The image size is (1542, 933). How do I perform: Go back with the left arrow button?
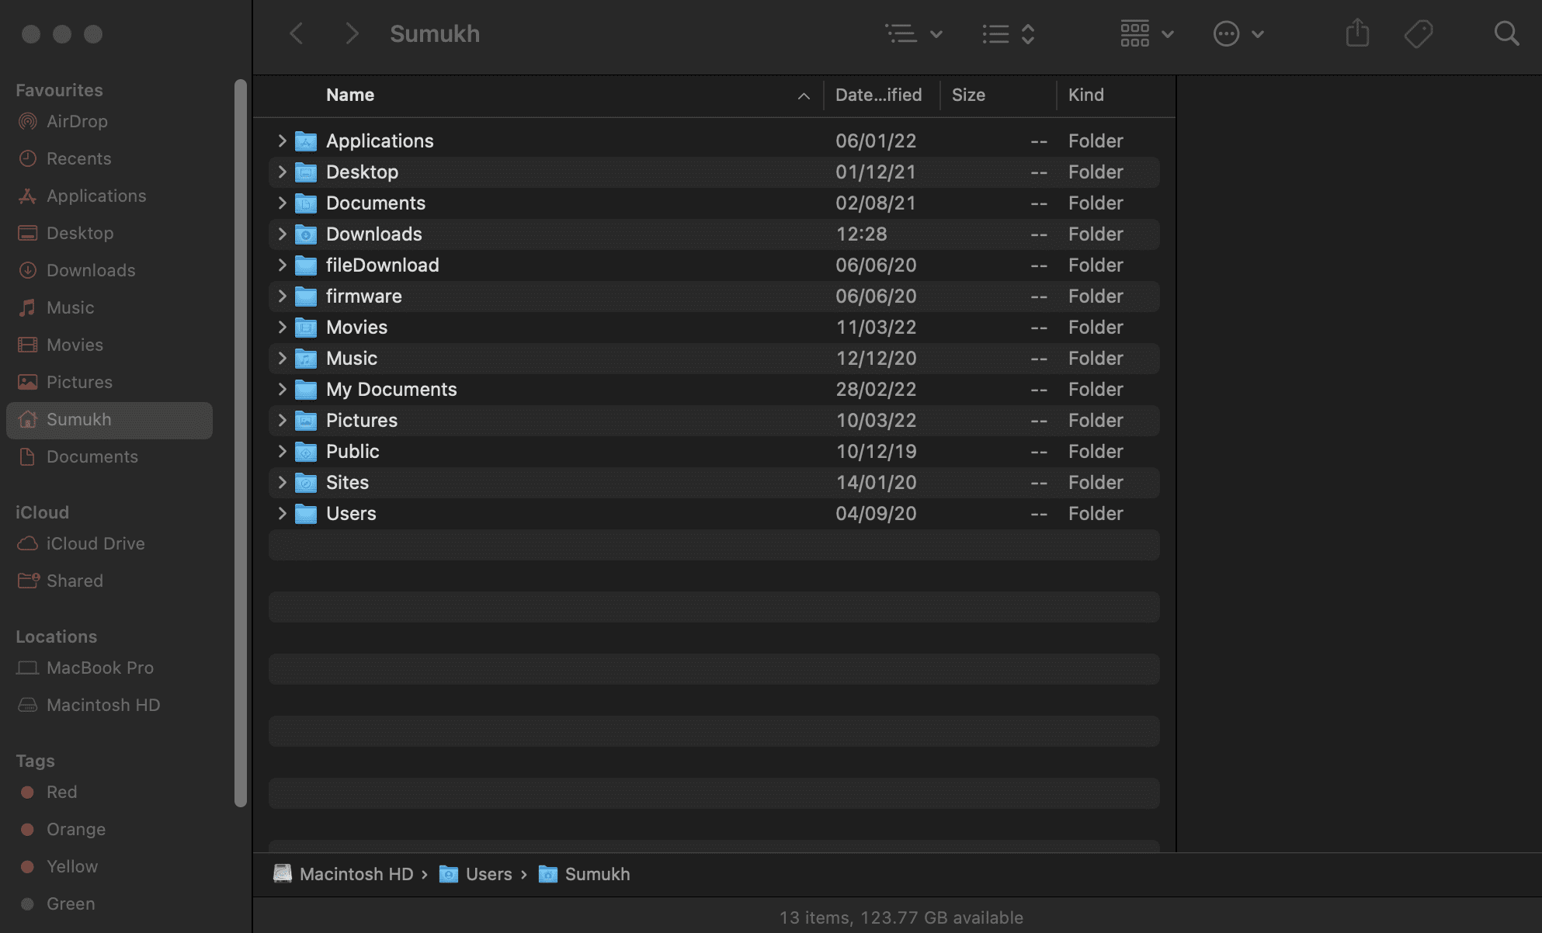[296, 33]
